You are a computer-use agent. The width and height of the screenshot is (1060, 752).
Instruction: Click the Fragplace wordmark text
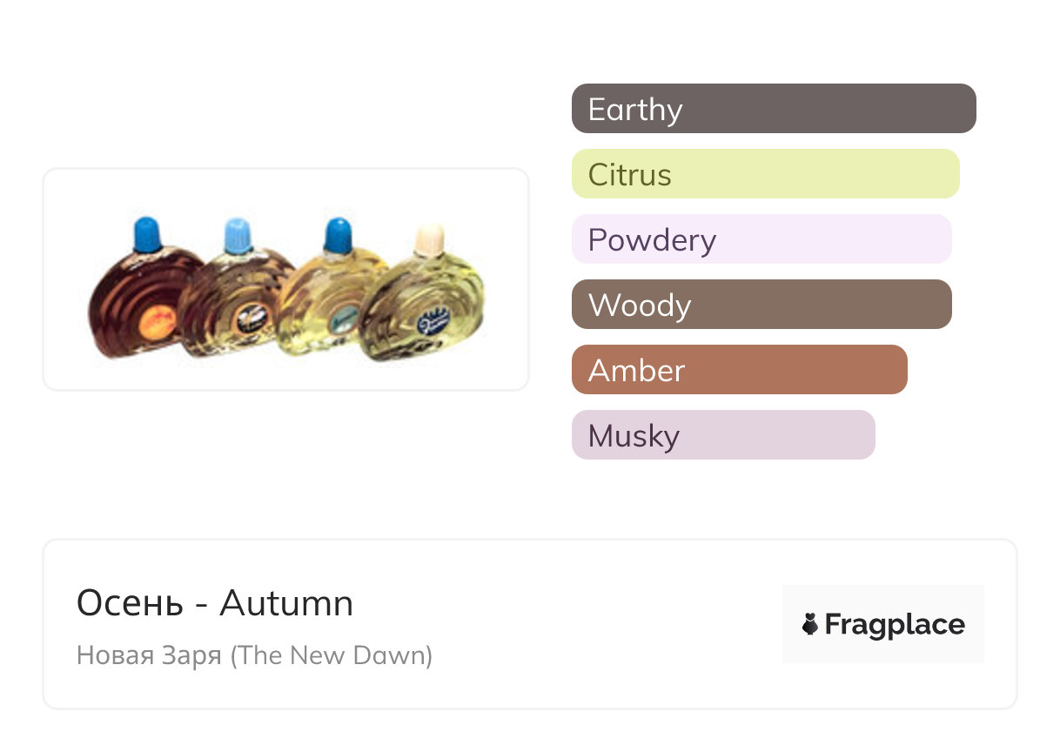[894, 624]
